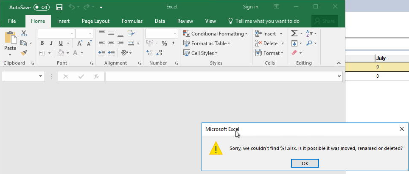The image size is (409, 174).
Task: Click the Save icon in title bar
Action: click(x=59, y=7)
